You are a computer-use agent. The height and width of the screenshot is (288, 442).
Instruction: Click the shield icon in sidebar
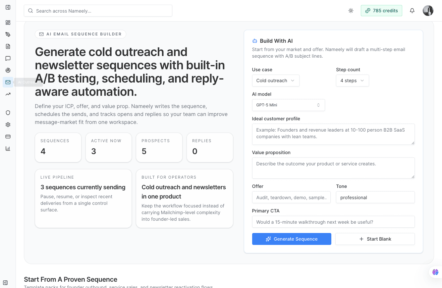pyautogui.click(x=8, y=113)
